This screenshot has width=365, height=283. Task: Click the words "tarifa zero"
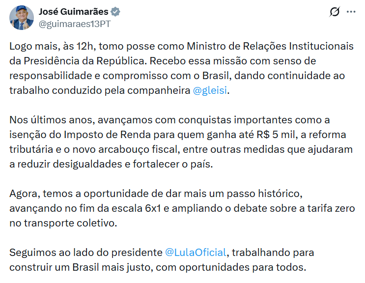(x=331, y=208)
